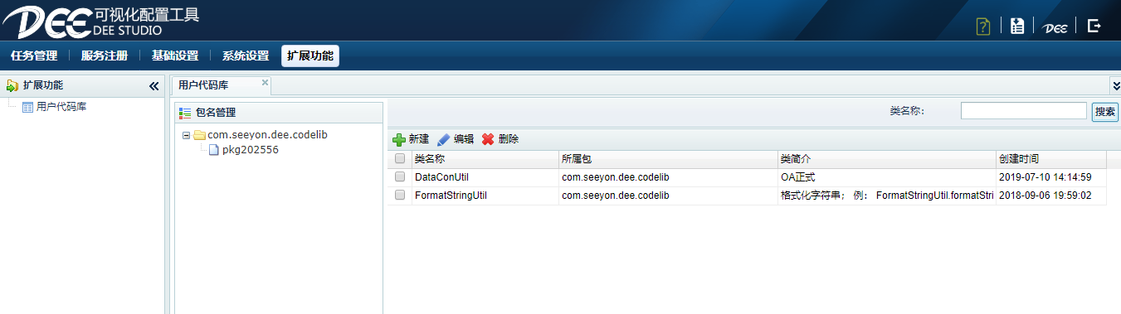Click the logout exit icon
The width and height of the screenshot is (1121, 314).
pyautogui.click(x=1094, y=26)
